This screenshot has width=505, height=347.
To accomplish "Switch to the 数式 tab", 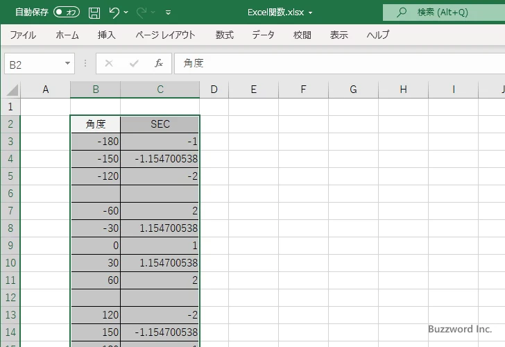I will [x=225, y=35].
